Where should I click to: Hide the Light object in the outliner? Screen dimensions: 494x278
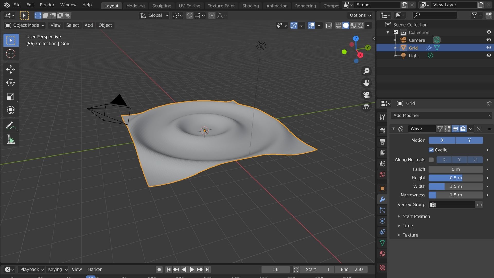489,55
